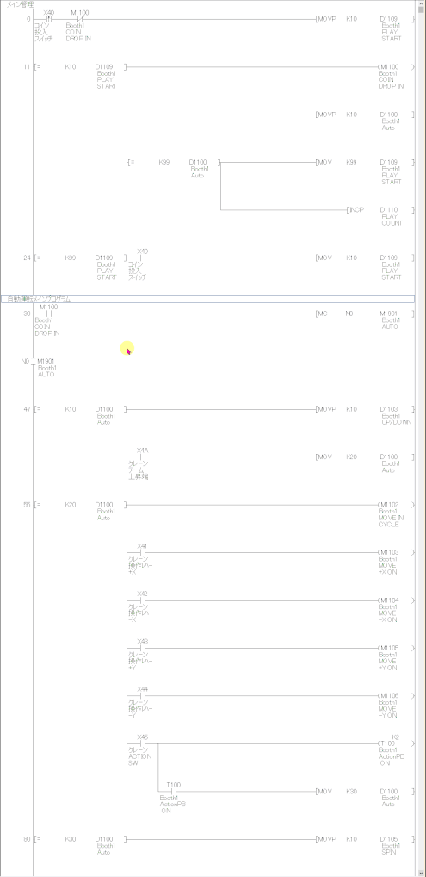Select the M1104 MOVE -X ON coil
Image resolution: width=426 pixels, height=877 pixels.
(397, 600)
